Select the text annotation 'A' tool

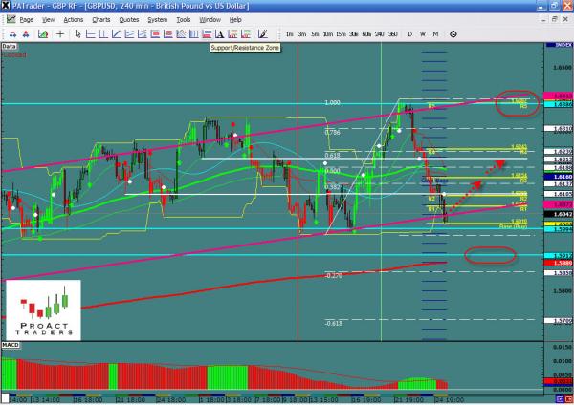click(220, 34)
